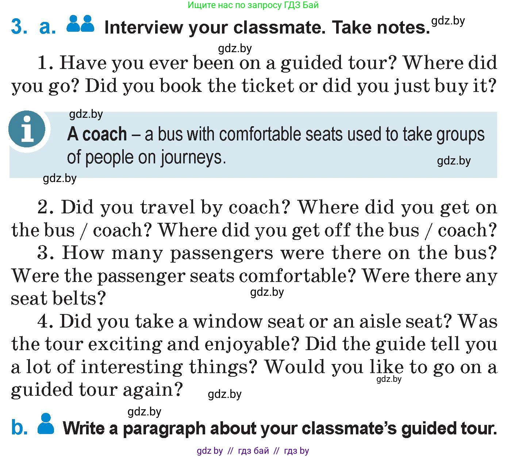Click the leftmost footer link 'gdz by'
This screenshot has height=457, width=507.
point(210,451)
